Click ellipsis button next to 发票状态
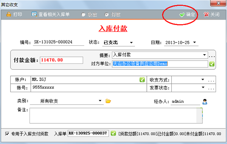This screenshot has width=227, height=144. [x=211, y=89]
